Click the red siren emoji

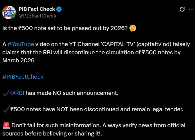[x=6, y=125]
